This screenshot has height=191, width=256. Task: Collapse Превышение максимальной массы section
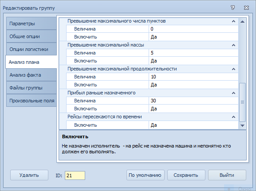tap(234, 45)
